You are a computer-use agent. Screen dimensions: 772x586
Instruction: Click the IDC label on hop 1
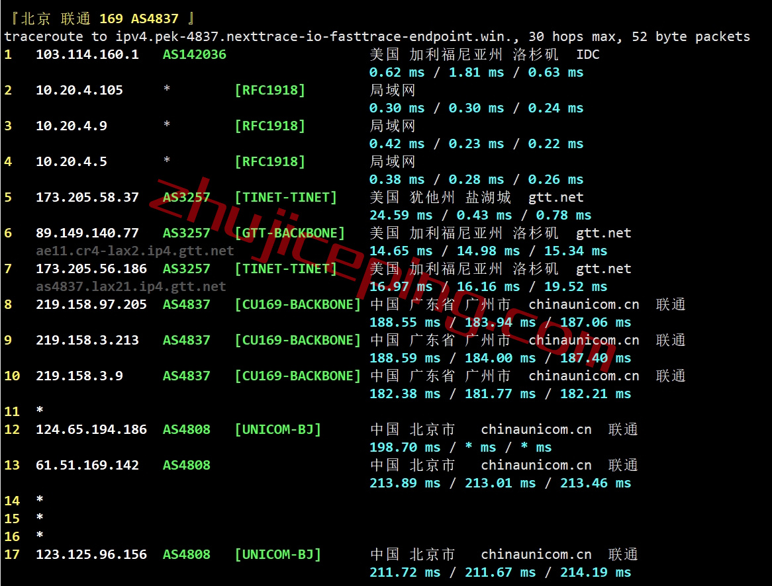587,54
